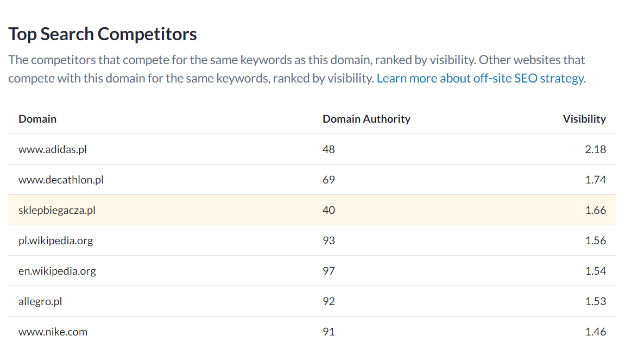
Task: Click Domain Authority value 69 for decathlon
Action: pos(329,180)
